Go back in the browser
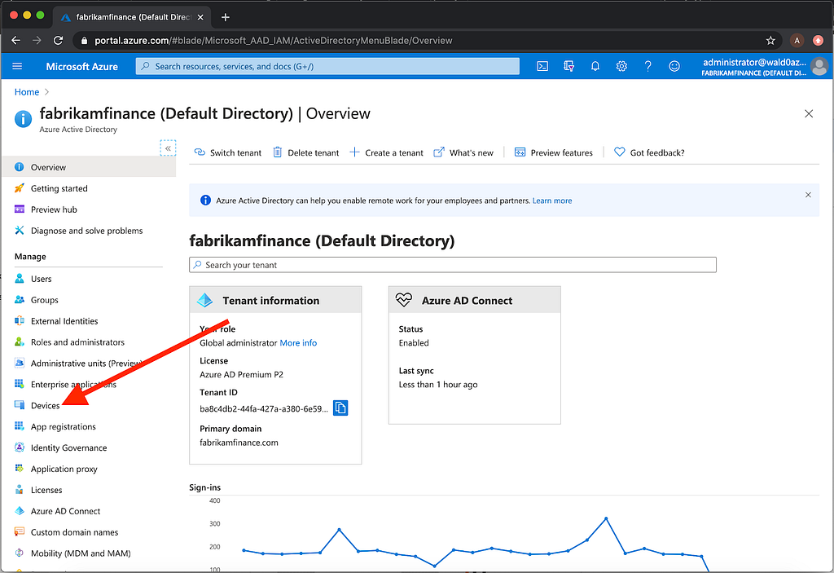Screen dimensions: 834x573 [16, 41]
